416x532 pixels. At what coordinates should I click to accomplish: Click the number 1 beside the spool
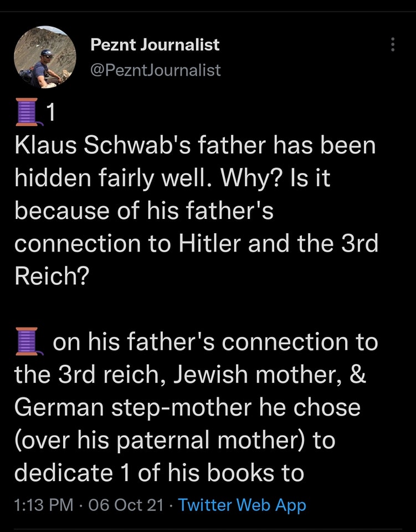50,113
